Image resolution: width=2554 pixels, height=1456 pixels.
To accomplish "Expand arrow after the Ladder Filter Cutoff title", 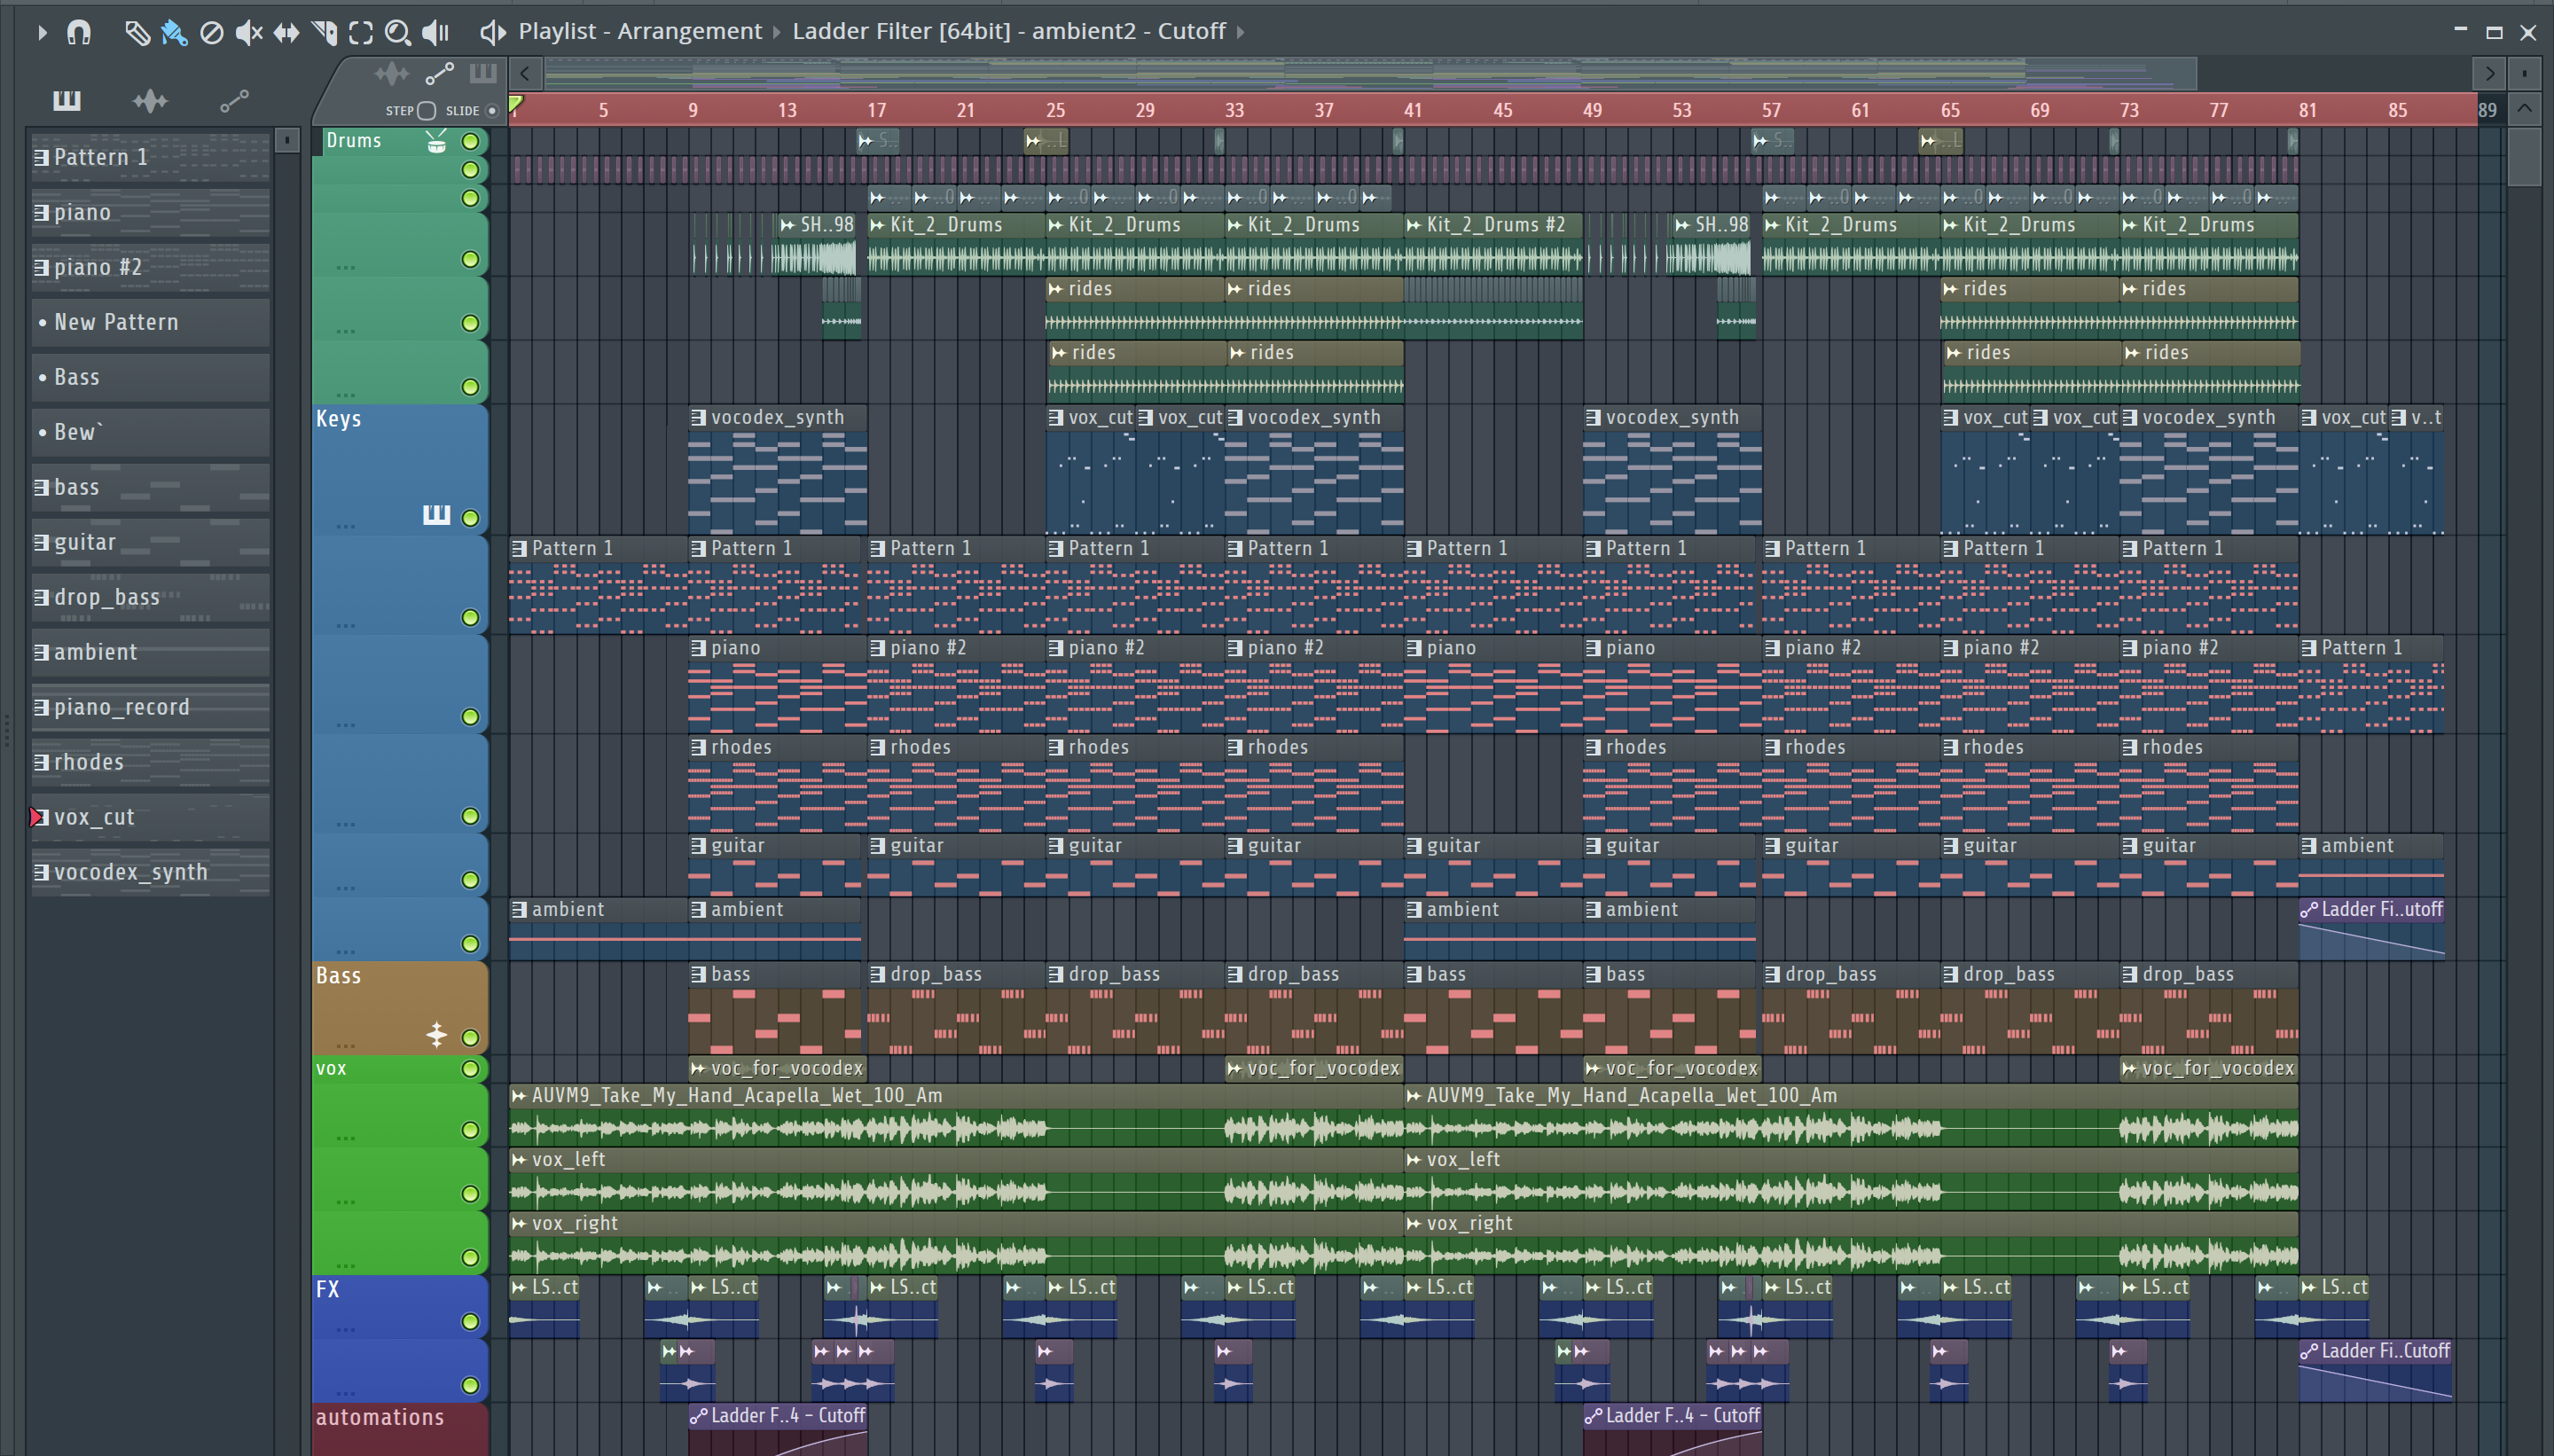I will (1241, 32).
